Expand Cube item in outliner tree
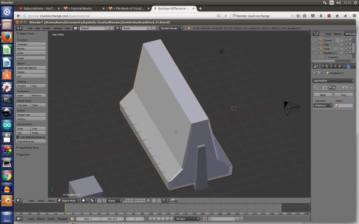The image size is (359, 224). click(x=317, y=44)
